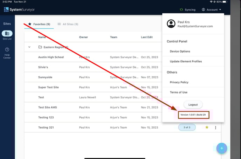Click the Eastern Region folder icon
The width and height of the screenshot is (241, 159).
click(40, 47)
